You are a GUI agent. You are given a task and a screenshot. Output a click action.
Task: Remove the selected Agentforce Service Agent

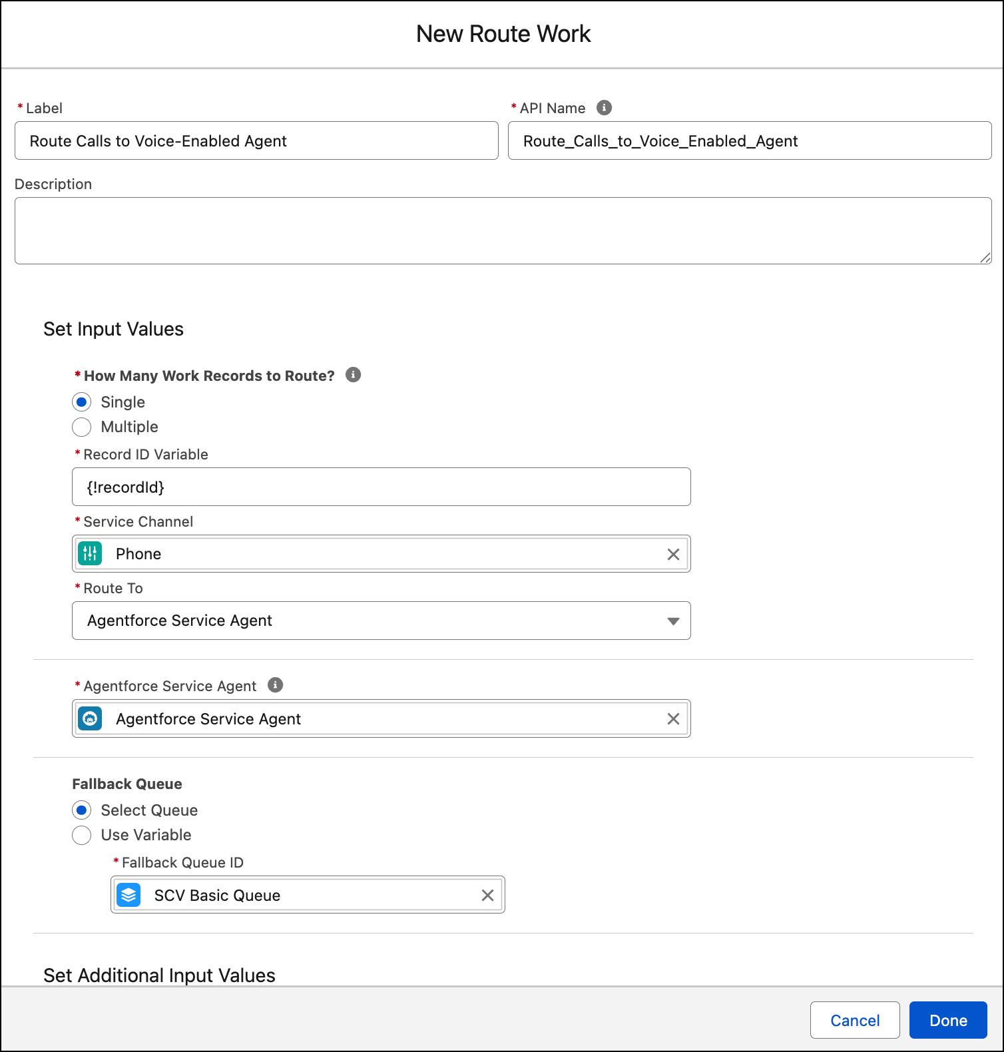coord(673,719)
